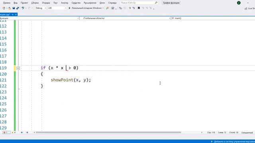Open the Тест menu
This screenshot has width=255, height=143.
(x=55, y=3)
